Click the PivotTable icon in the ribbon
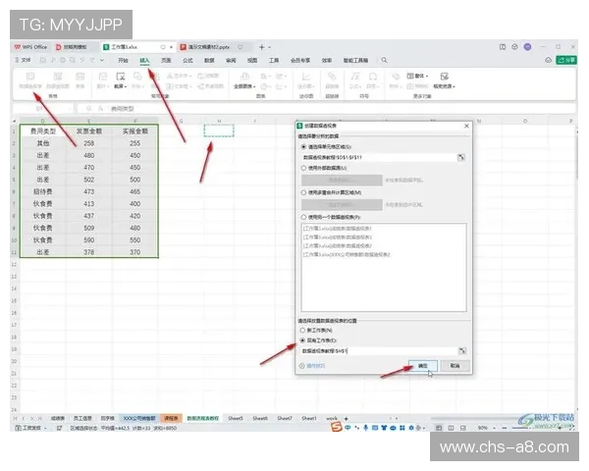589x471 pixels. point(30,78)
